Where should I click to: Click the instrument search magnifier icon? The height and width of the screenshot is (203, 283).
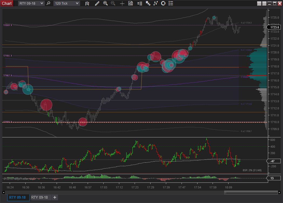coord(48,3)
